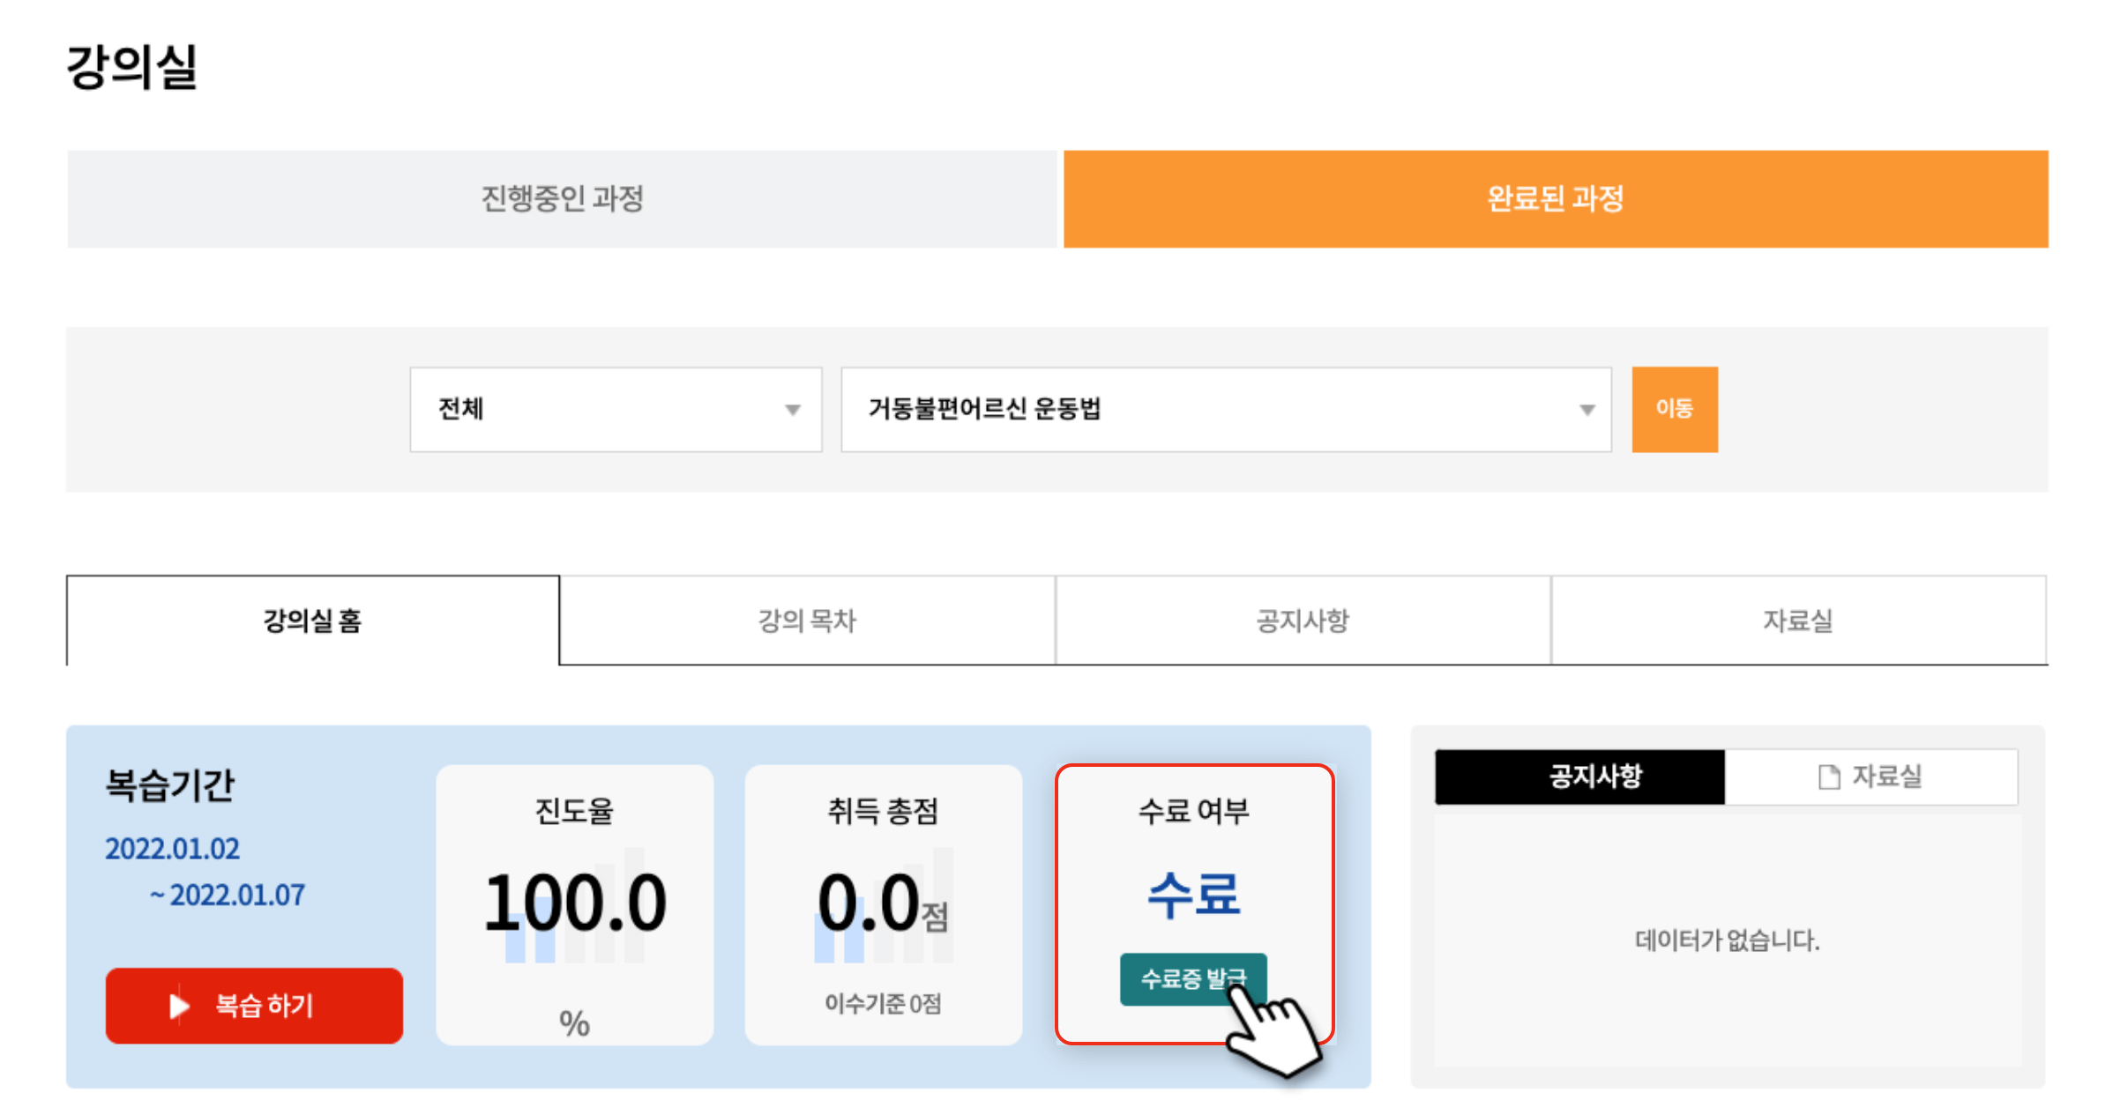Image resolution: width=2113 pixels, height=1100 pixels.
Task: Click the 복습기간 label
Action: coord(170,785)
